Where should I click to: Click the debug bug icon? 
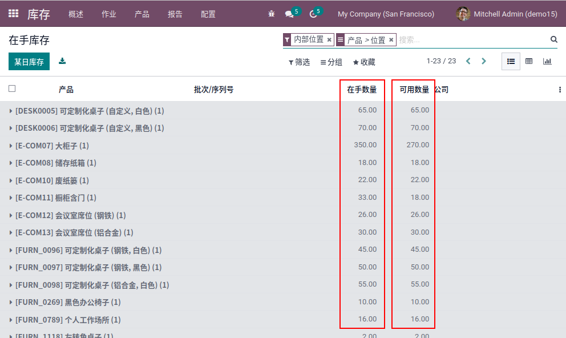(271, 14)
